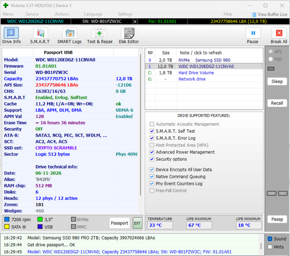Open the Drive Info panel icon

[11, 33]
